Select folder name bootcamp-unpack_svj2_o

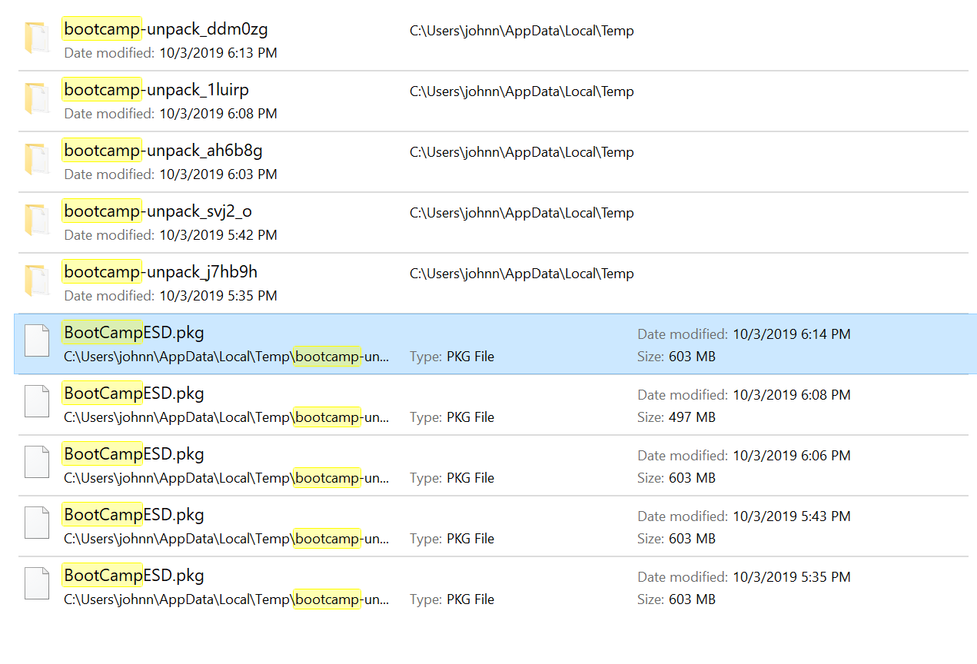[158, 211]
